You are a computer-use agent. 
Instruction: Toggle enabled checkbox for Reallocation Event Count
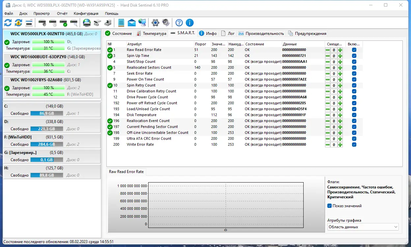[x=354, y=121]
